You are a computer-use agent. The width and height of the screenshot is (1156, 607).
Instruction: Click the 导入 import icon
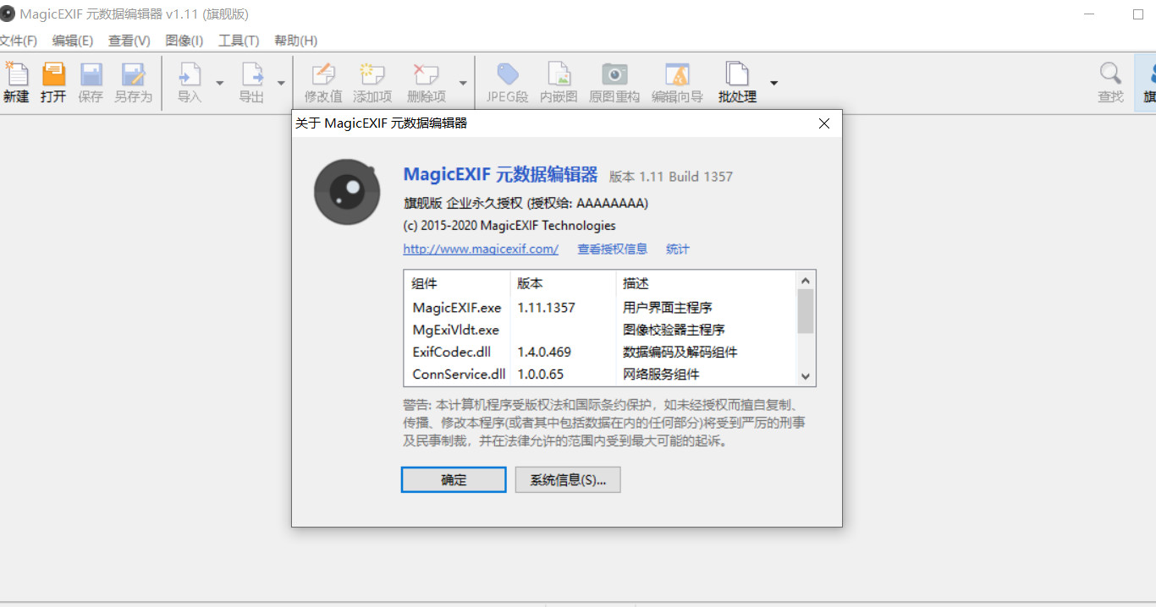190,75
